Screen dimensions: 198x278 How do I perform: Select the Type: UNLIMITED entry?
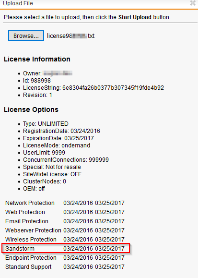[x=46, y=124]
